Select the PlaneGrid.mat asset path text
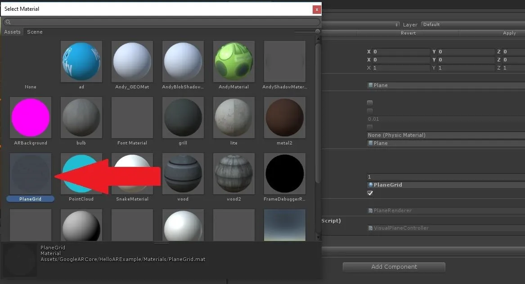Screen dimensions: 525x284 click(x=122, y=260)
